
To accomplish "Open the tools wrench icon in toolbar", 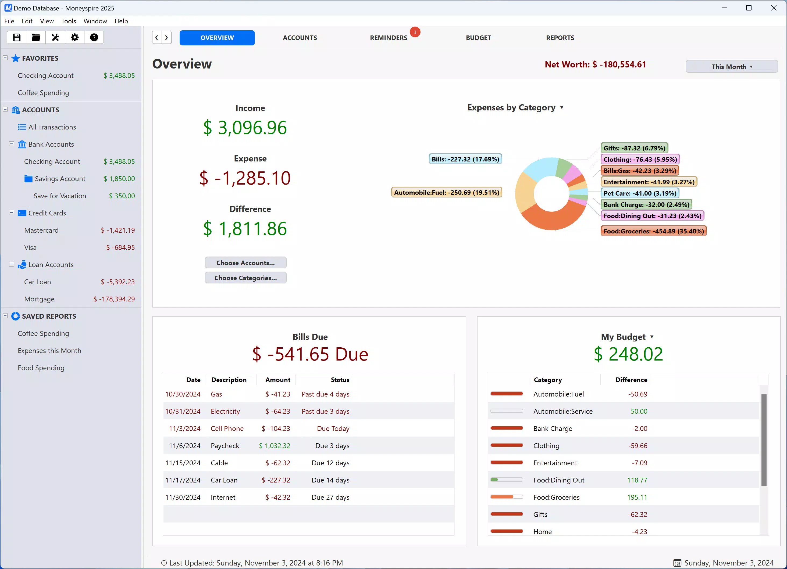I will [55, 37].
